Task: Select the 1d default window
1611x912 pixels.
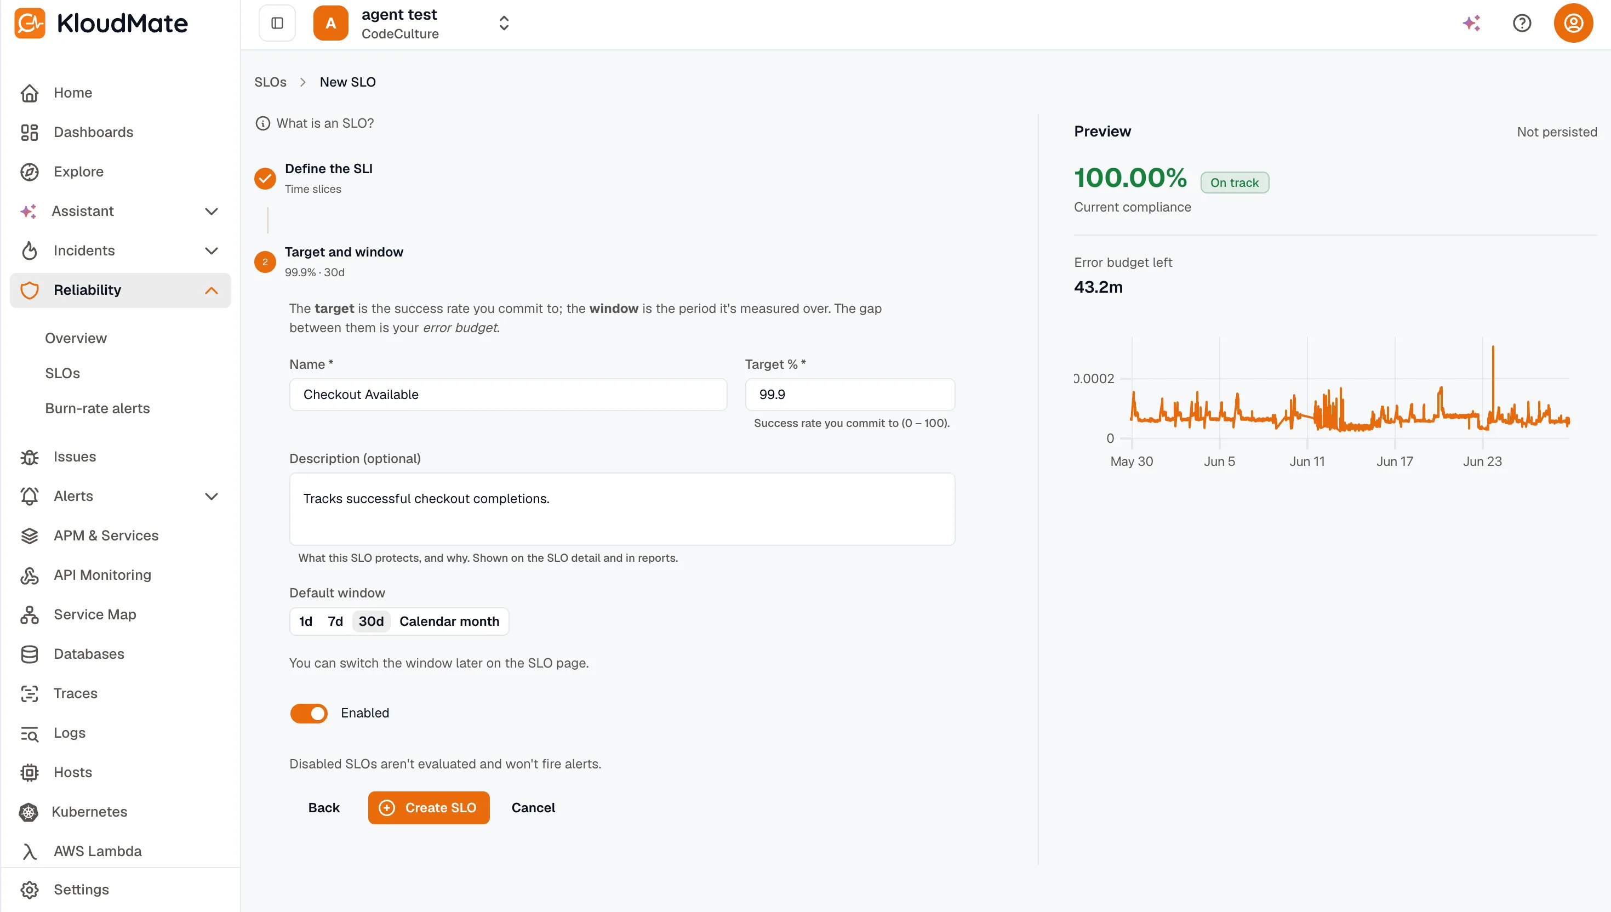Action: (x=306, y=622)
